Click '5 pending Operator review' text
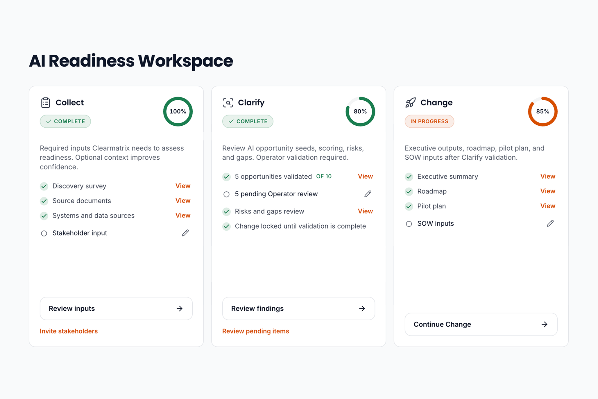This screenshot has width=598, height=399. click(276, 194)
